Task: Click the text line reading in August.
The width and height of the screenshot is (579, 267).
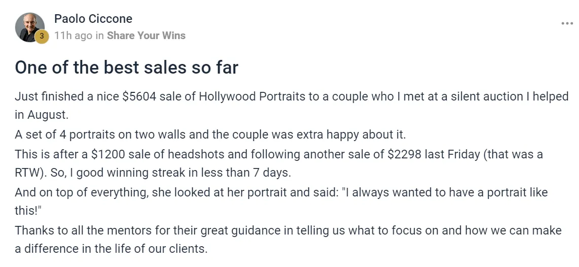Action: tap(42, 115)
